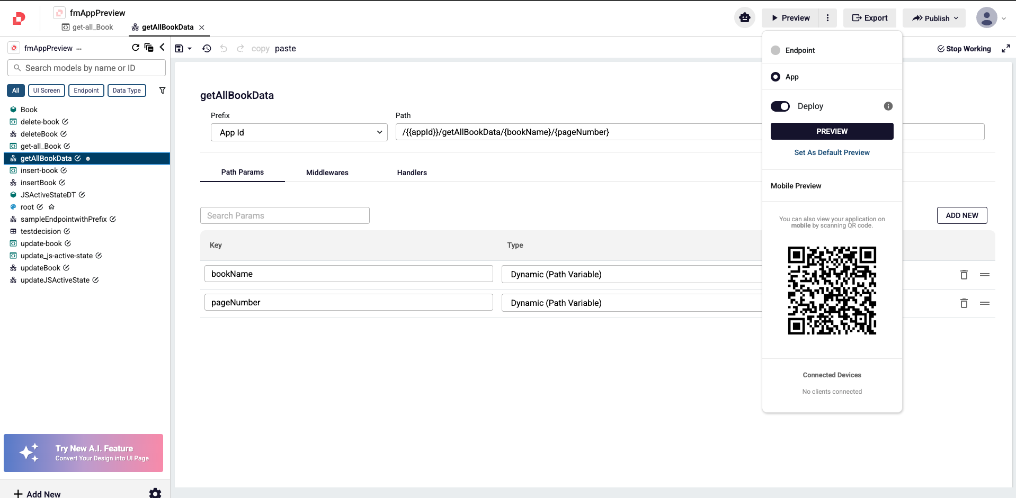
Task: Click the trash icon for pageNumber
Action: tap(964, 303)
